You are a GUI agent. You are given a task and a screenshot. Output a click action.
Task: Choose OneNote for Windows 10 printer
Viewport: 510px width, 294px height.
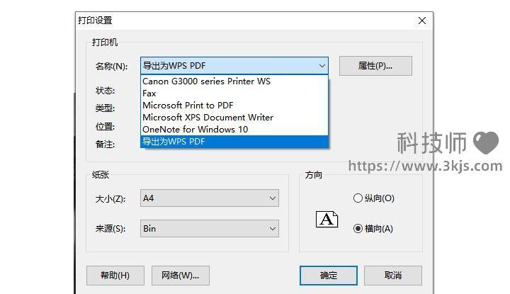195,130
